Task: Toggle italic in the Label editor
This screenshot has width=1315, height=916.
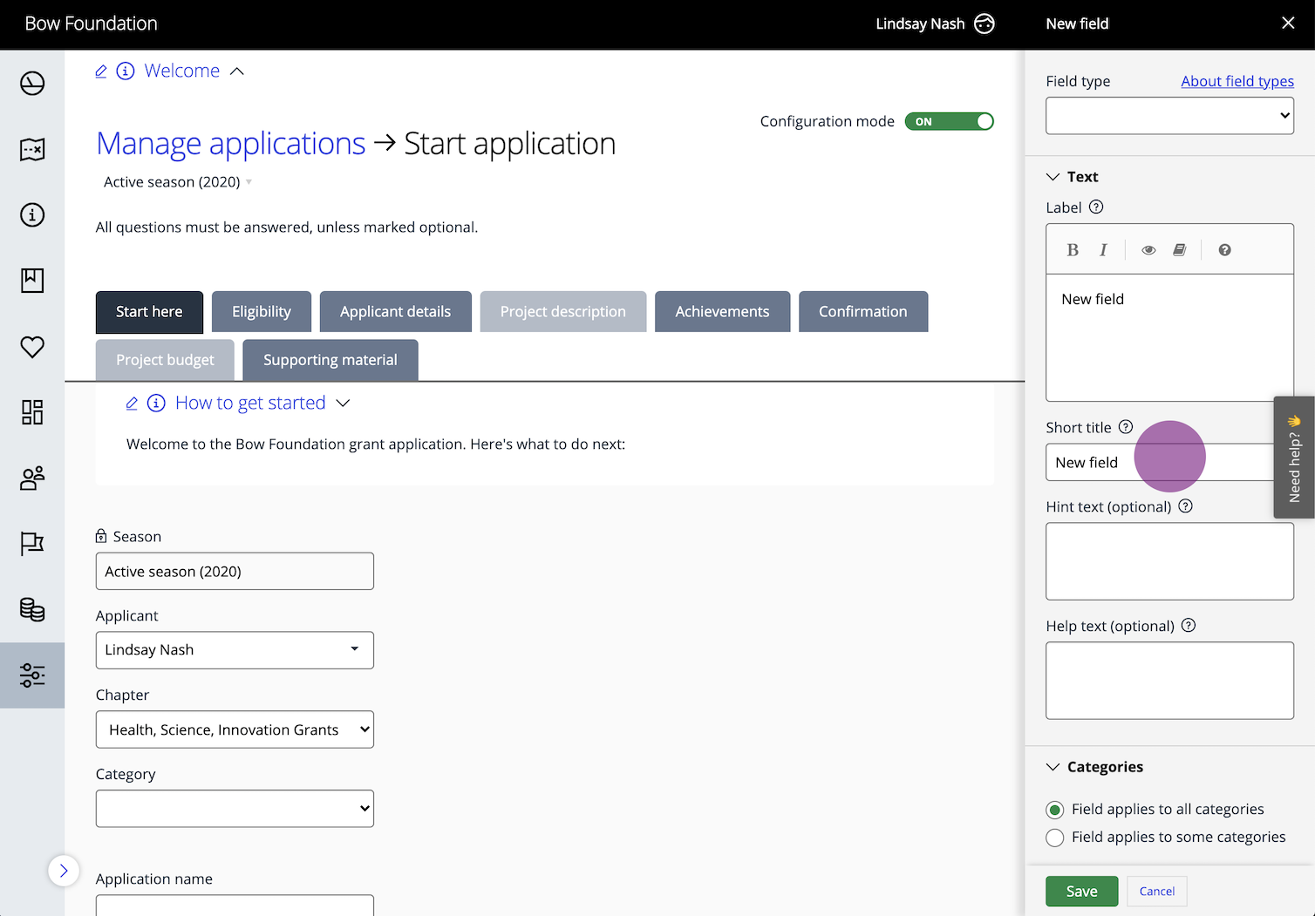Action: pyautogui.click(x=1103, y=249)
